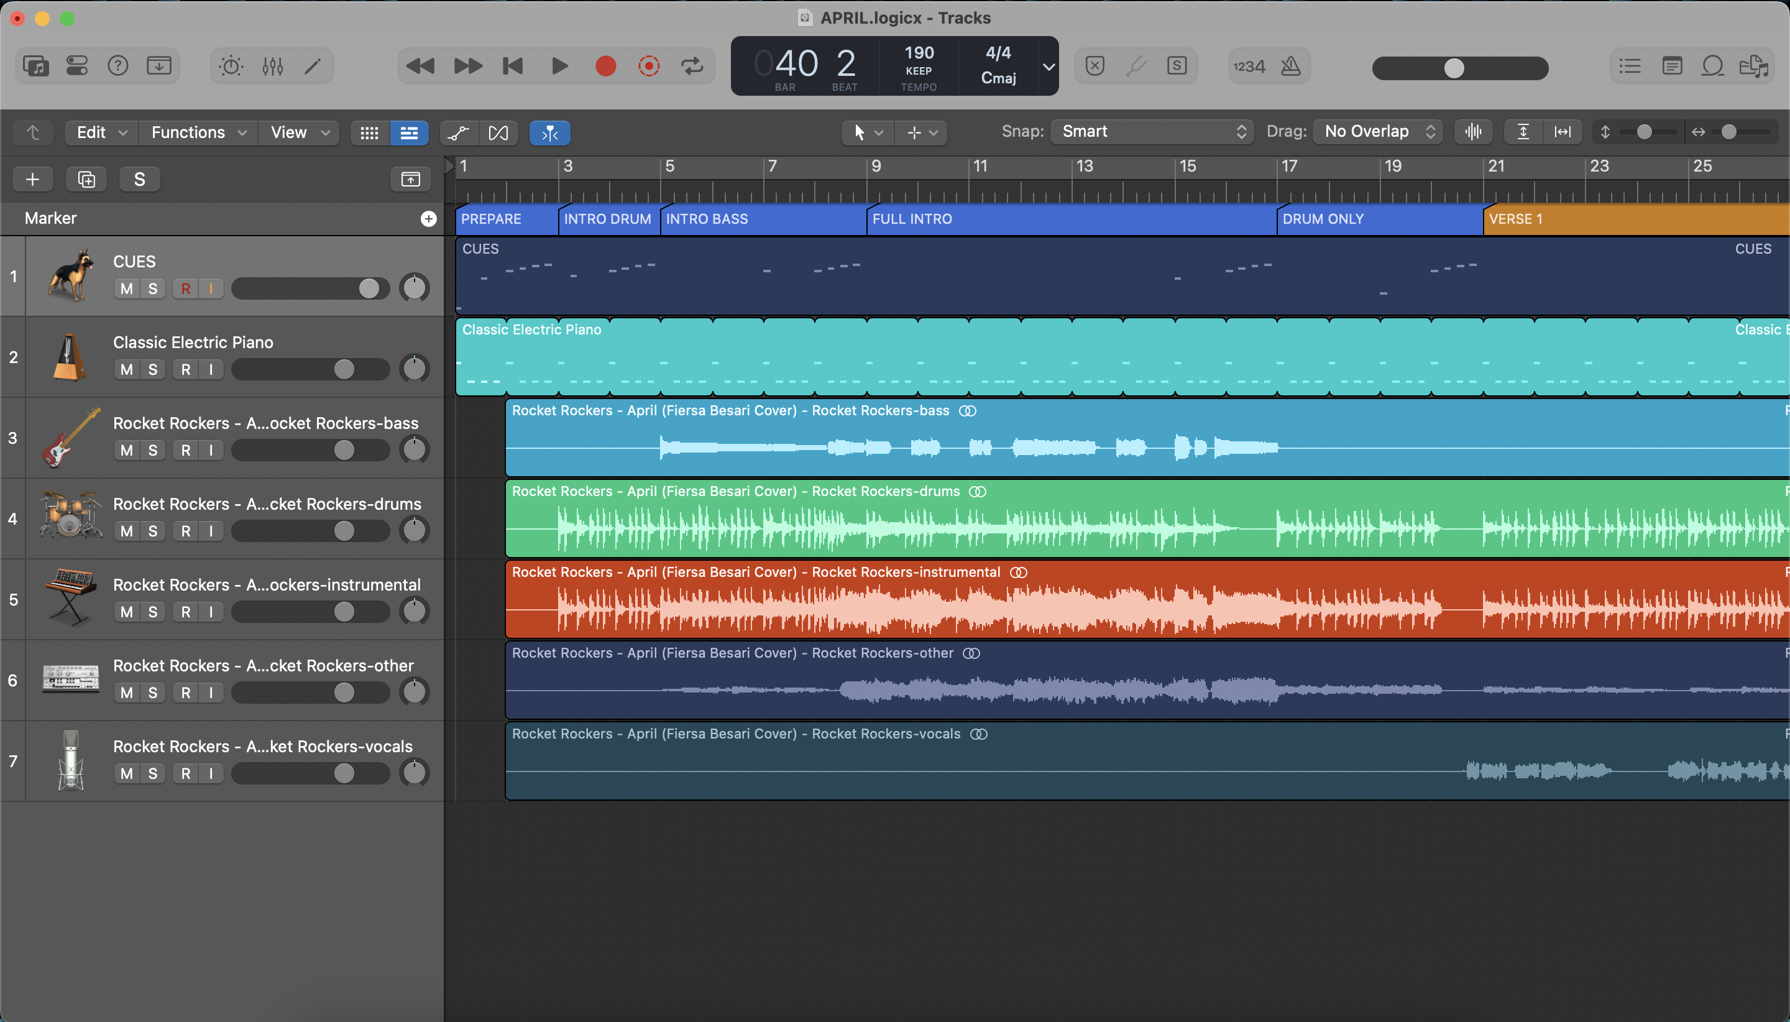1790x1022 pixels.
Task: Open the Loop Browser icon
Action: pos(1713,67)
